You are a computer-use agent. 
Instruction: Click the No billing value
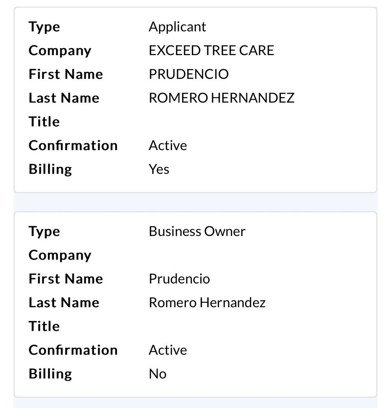(x=158, y=373)
